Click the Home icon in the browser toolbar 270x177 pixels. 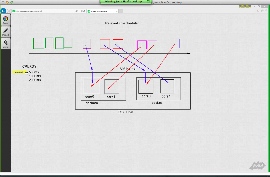click(258, 11)
